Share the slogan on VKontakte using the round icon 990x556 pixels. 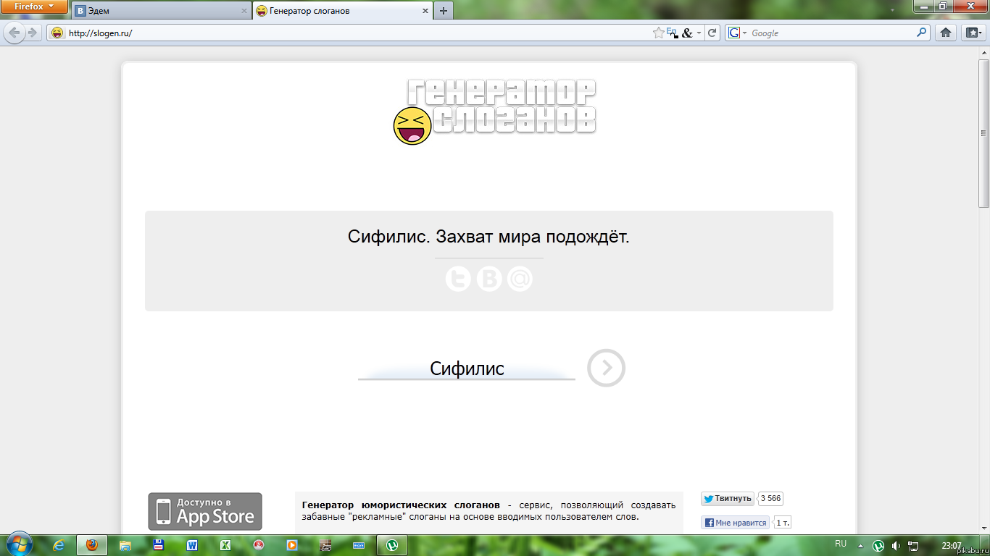pos(489,279)
